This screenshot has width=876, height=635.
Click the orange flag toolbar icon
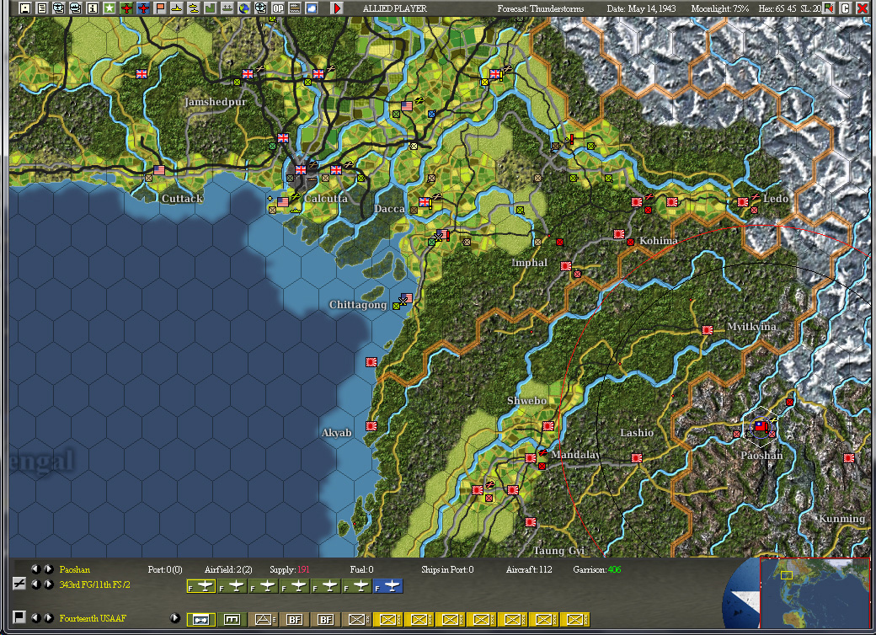(160, 8)
